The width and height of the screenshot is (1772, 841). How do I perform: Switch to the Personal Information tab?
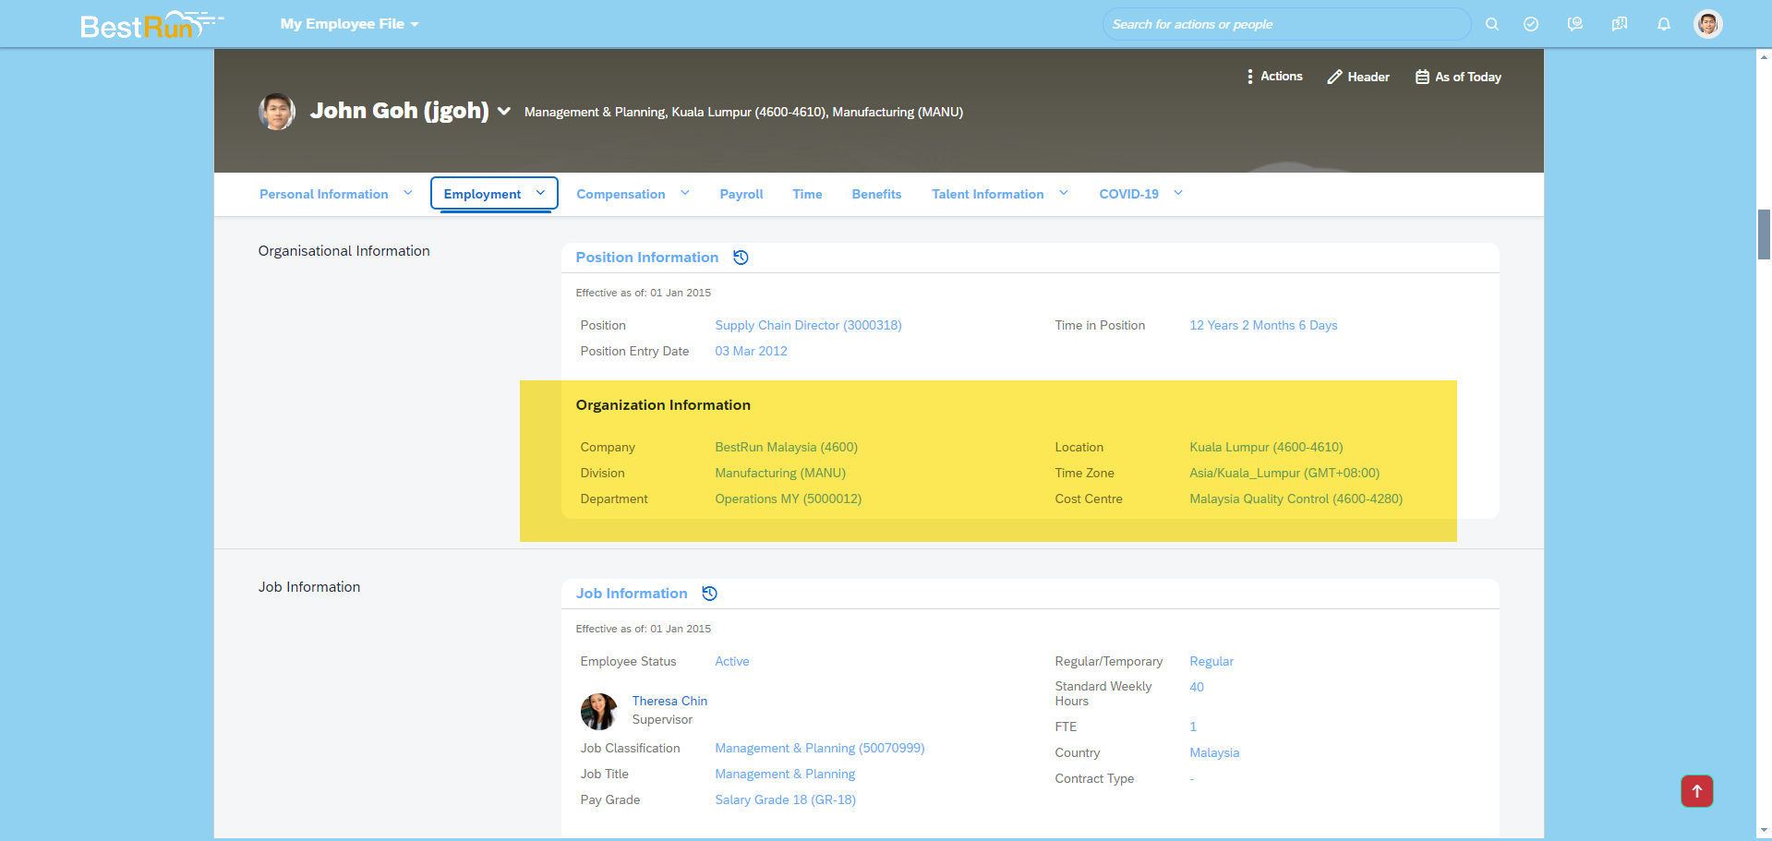(x=324, y=194)
